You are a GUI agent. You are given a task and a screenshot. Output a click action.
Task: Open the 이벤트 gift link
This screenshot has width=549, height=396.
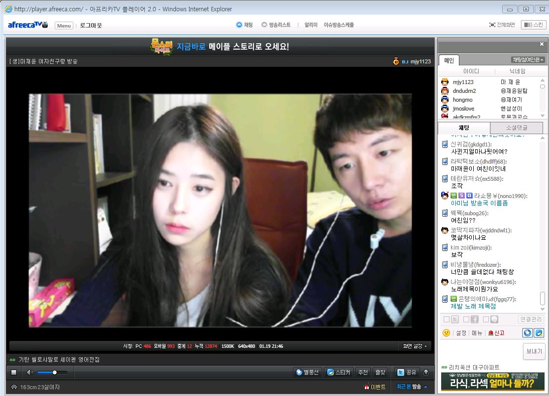click(x=375, y=387)
